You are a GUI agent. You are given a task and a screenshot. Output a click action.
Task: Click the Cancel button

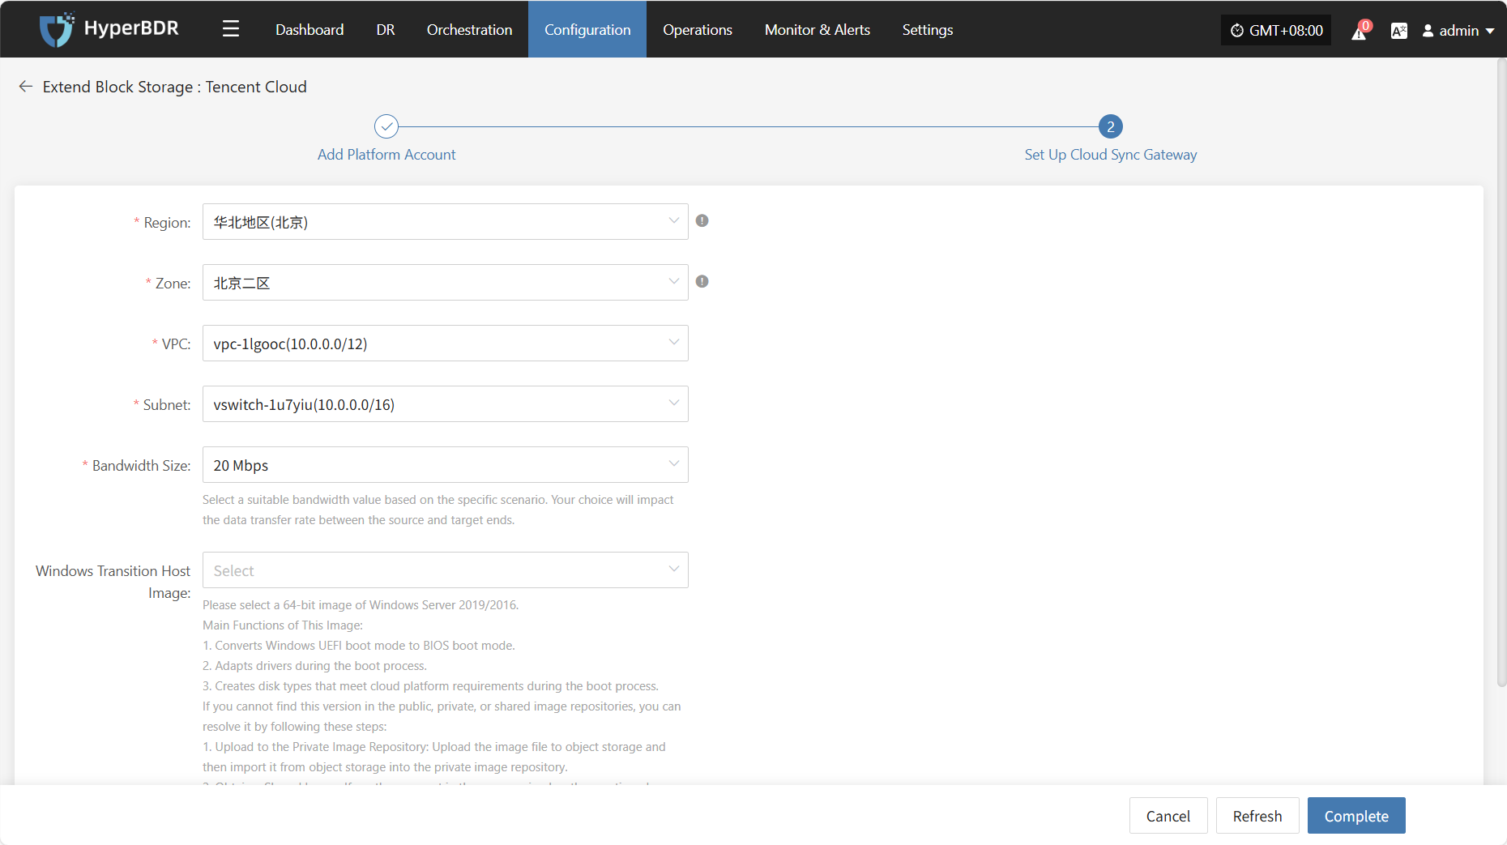pos(1168,815)
